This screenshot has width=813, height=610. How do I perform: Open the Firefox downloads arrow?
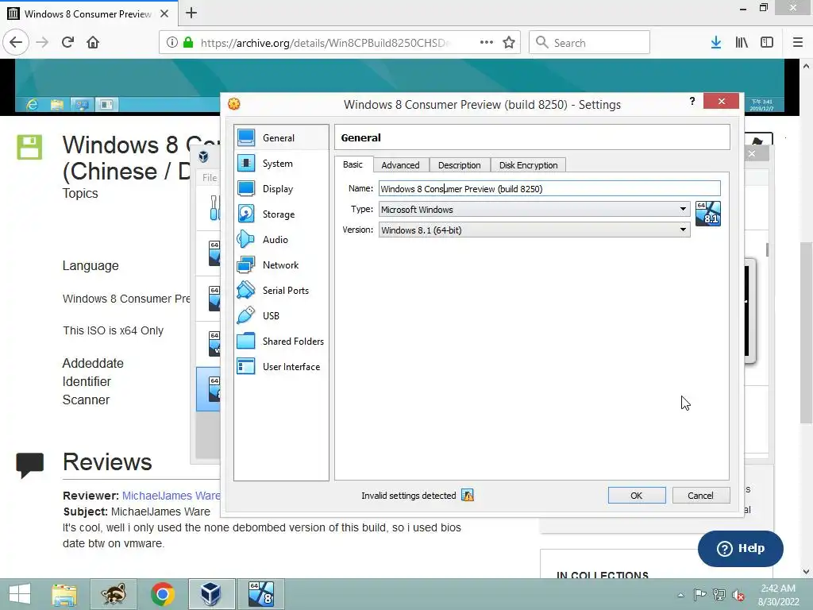pyautogui.click(x=716, y=43)
